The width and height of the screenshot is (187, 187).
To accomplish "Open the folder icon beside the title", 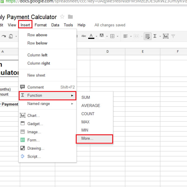I will (70, 17).
